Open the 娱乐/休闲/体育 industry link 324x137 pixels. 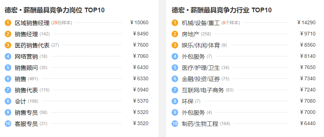[x=201, y=45]
